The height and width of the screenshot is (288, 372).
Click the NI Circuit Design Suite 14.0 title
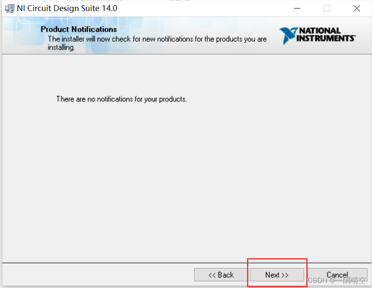point(67,8)
